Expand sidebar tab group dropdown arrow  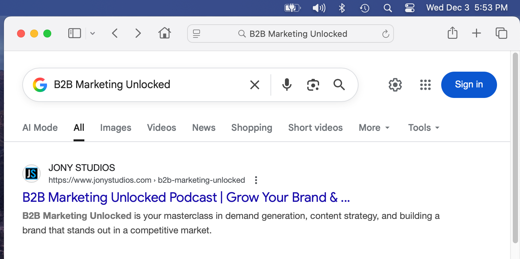(93, 33)
